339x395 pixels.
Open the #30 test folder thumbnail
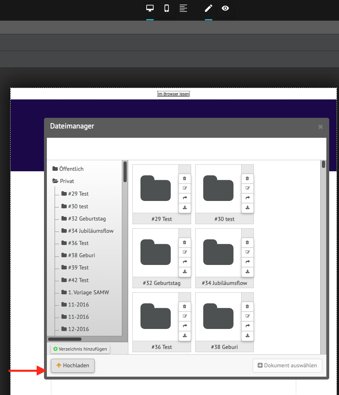(218, 188)
